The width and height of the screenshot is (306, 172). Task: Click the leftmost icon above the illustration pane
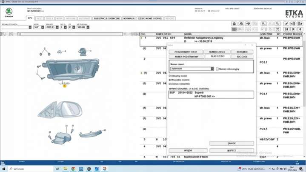[x=3, y=34]
